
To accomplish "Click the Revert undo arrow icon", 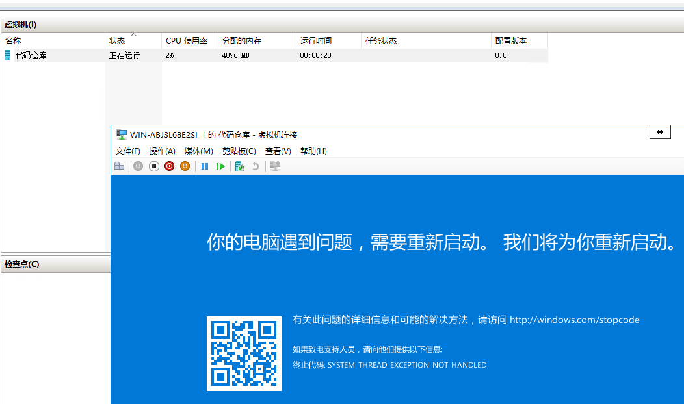I will pos(256,166).
